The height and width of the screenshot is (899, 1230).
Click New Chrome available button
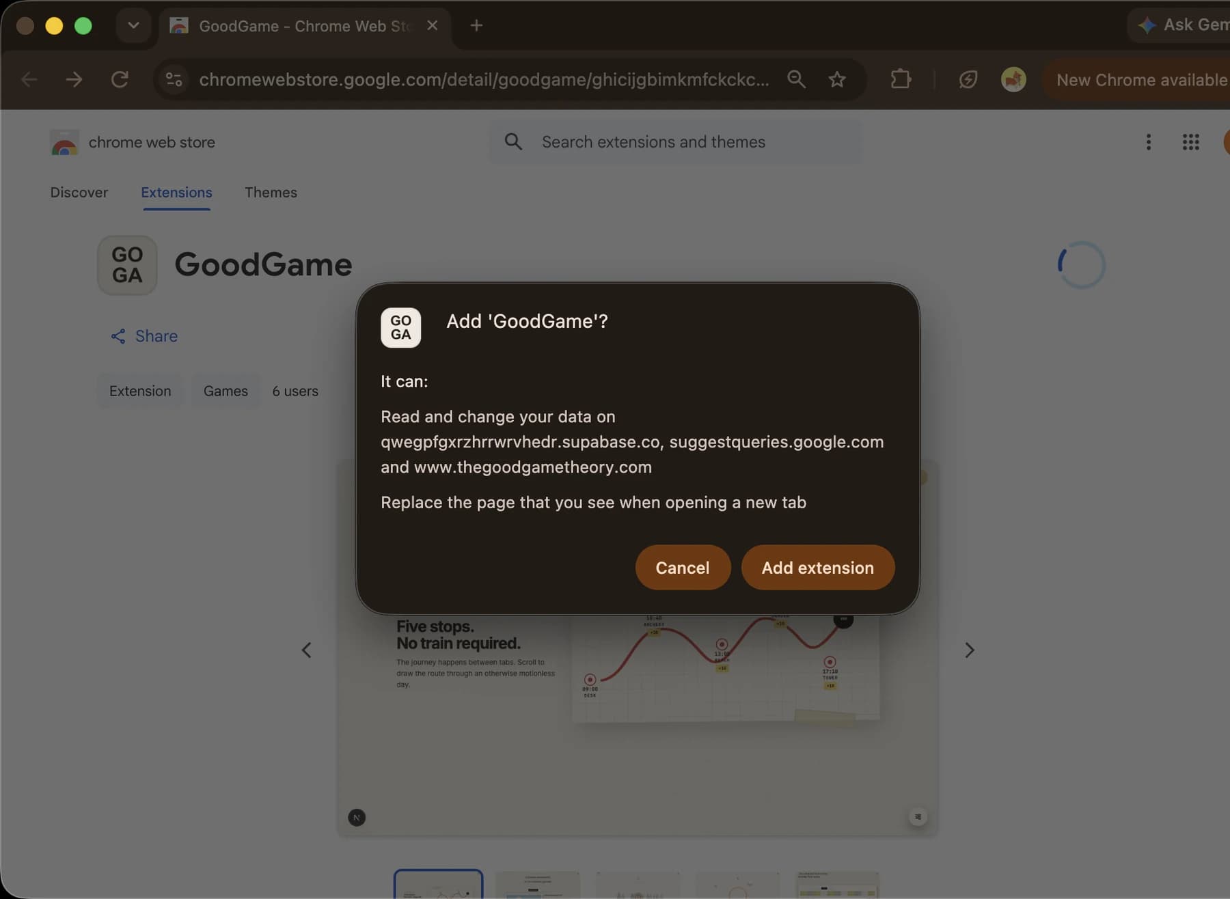[1138, 80]
